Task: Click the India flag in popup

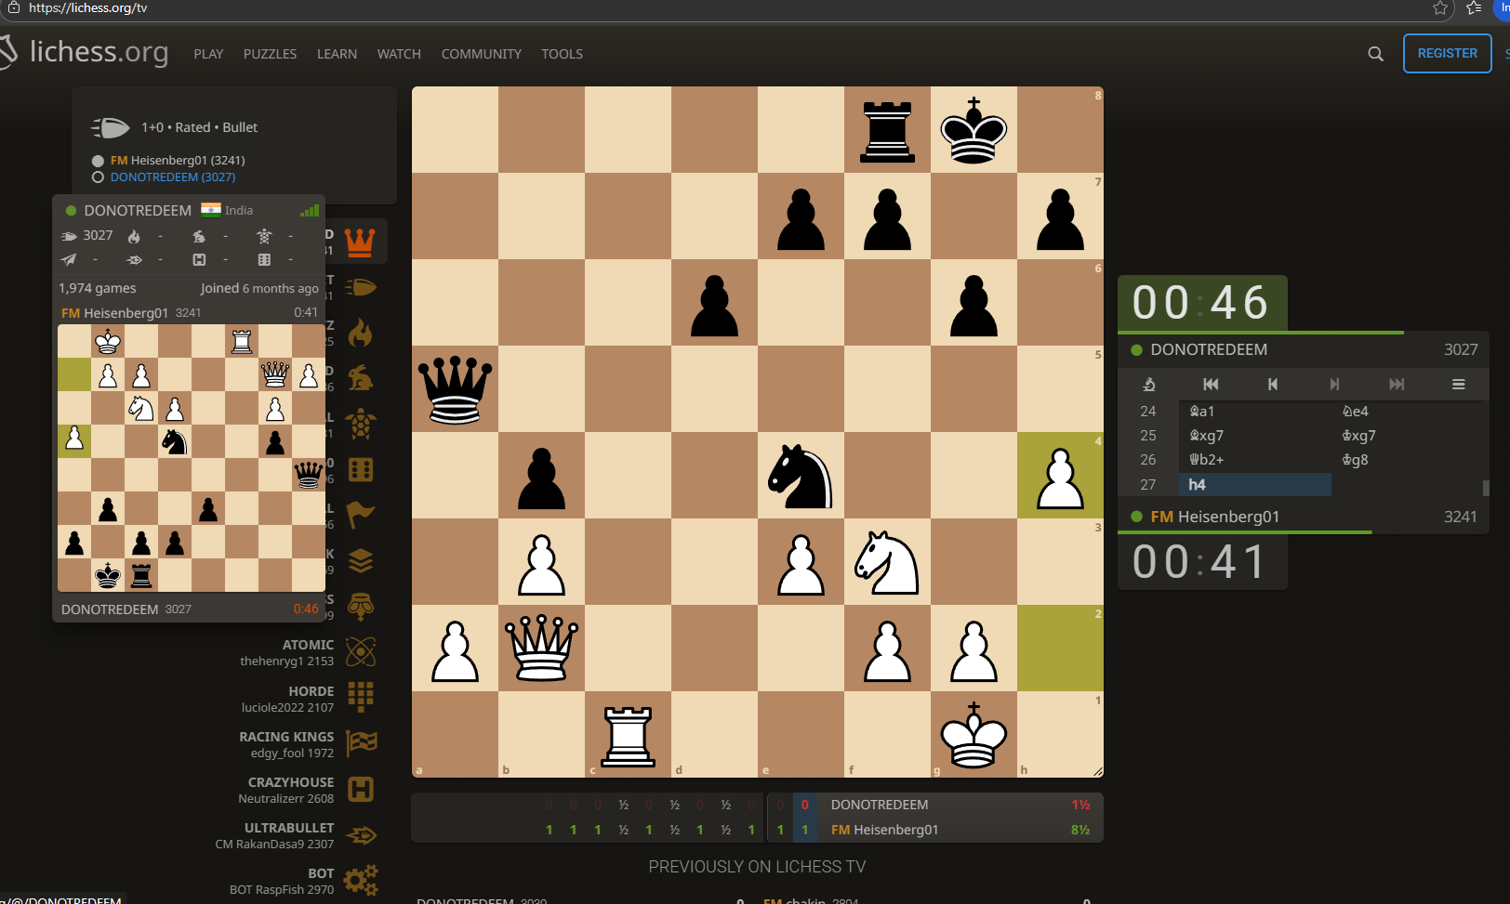Action: (211, 210)
